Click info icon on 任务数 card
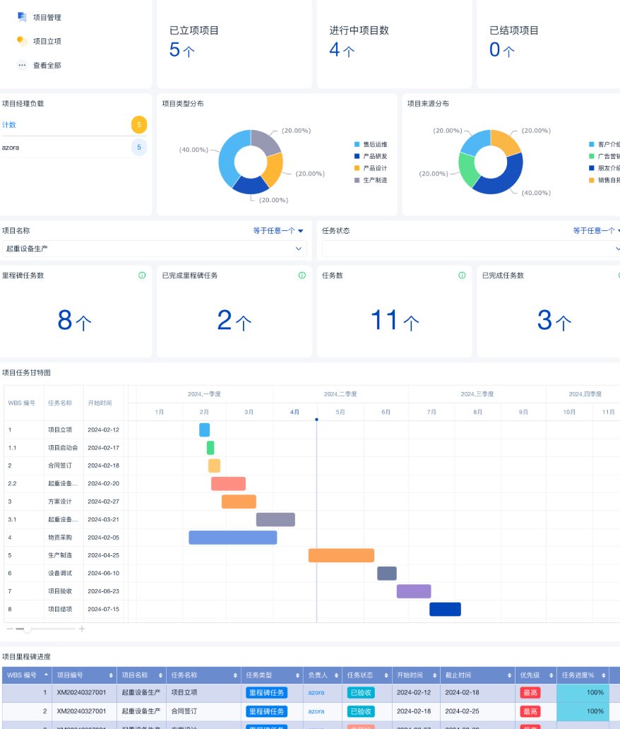Viewport: 620px width, 729px height. (x=462, y=275)
